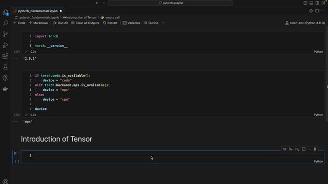The height and width of the screenshot is (184, 328).
Task: Toggle the bottom panel layout icon
Action: [x=311, y=3]
